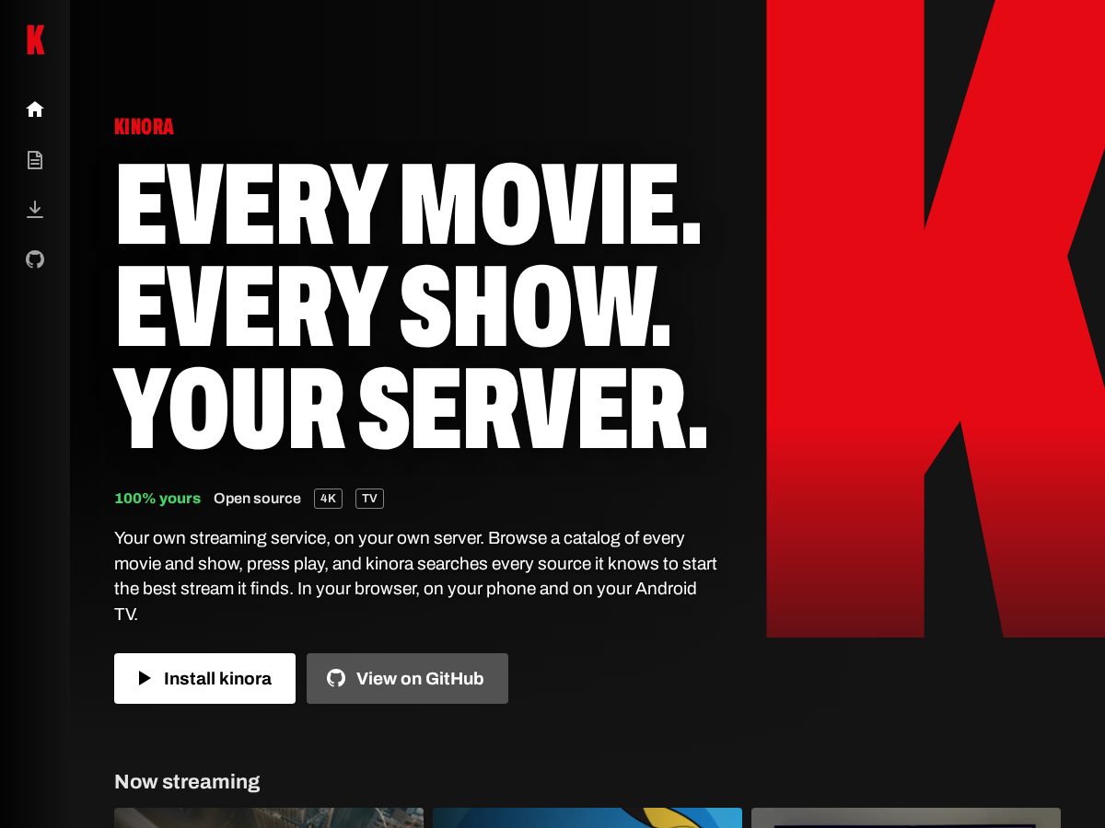Click the download icon in sidebar
Viewport: 1105px width, 828px height.
[x=35, y=210]
